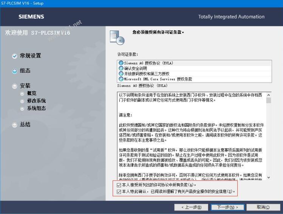Click the icon beside 确认安全说明
Image resolution: width=283 pixels, height=214 pixels.
point(121,69)
